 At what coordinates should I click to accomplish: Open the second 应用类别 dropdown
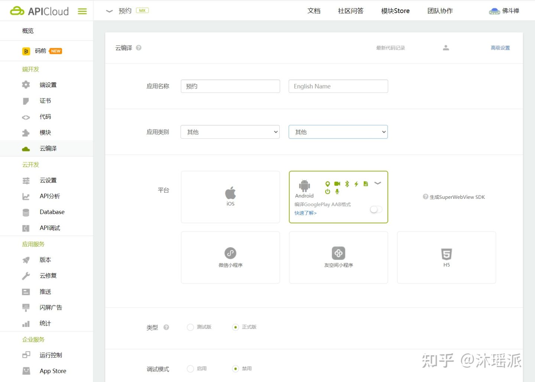coord(338,132)
